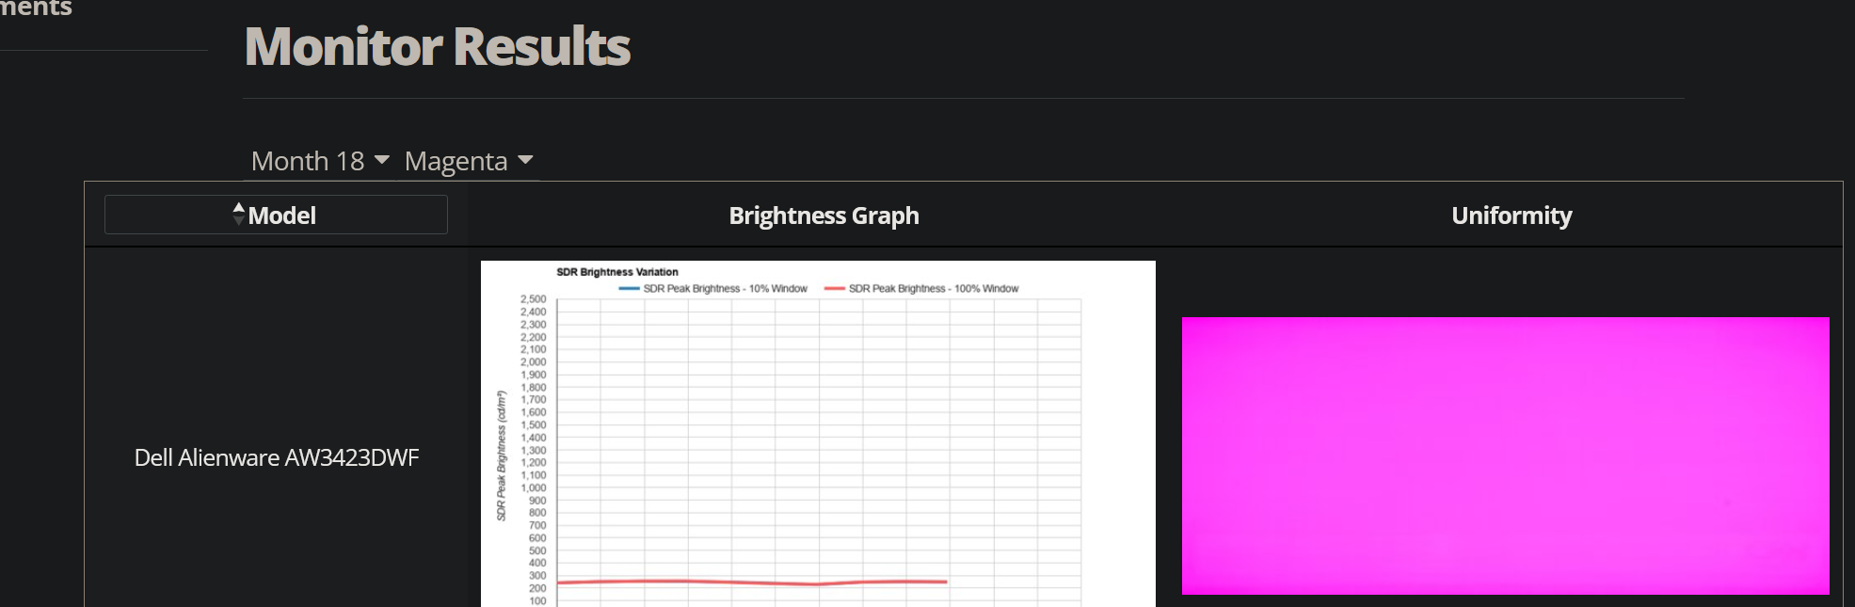Click the 100% Window legend entry
The image size is (1855, 607).
[921, 289]
